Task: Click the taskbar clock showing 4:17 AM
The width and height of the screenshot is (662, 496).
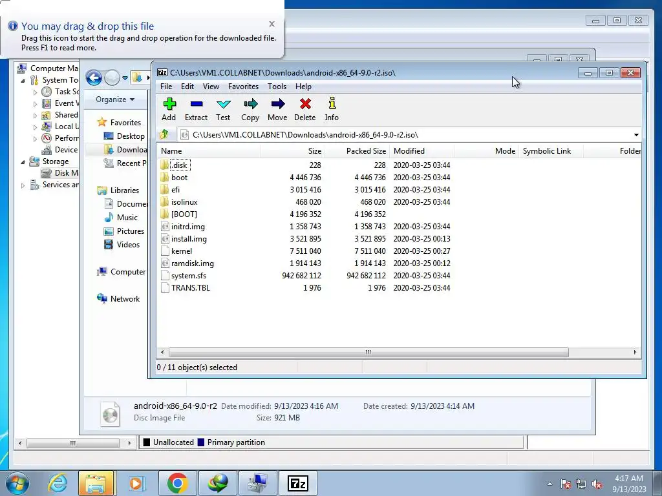Action: click(629, 484)
